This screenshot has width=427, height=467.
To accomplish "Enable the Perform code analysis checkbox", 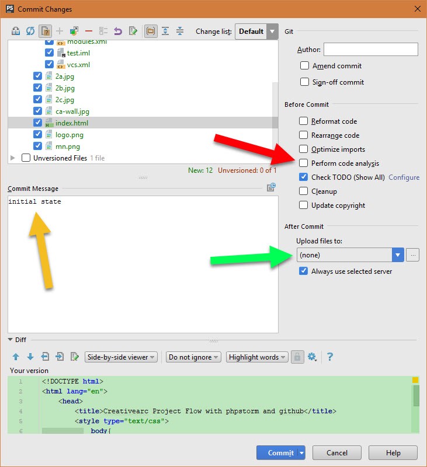I will 303,163.
